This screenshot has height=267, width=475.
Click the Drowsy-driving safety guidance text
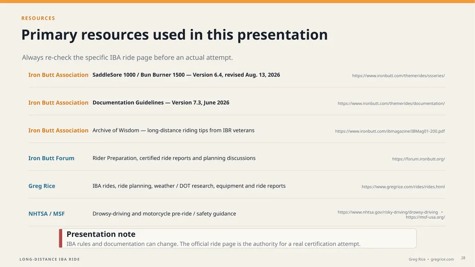pyautogui.click(x=164, y=214)
